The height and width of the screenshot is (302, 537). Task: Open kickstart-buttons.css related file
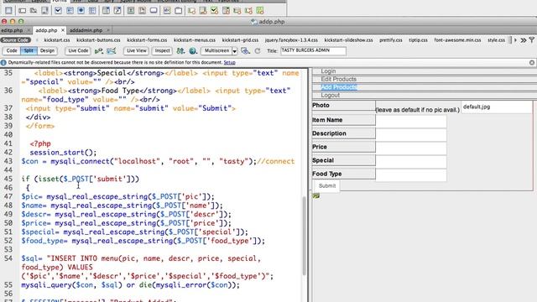pyautogui.click(x=98, y=40)
